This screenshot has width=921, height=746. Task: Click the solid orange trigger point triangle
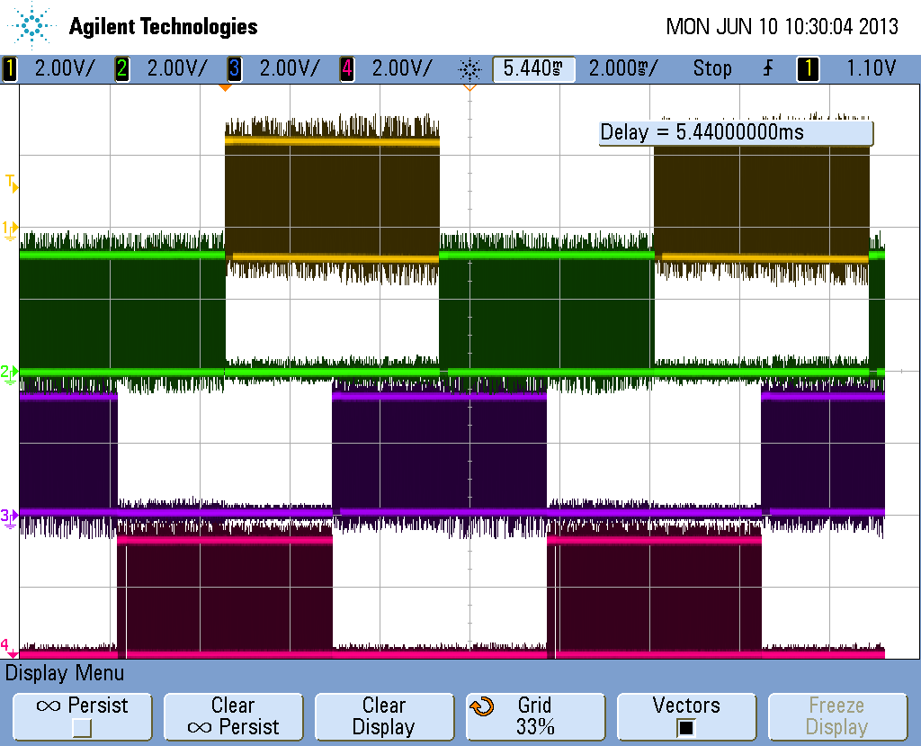click(x=225, y=87)
